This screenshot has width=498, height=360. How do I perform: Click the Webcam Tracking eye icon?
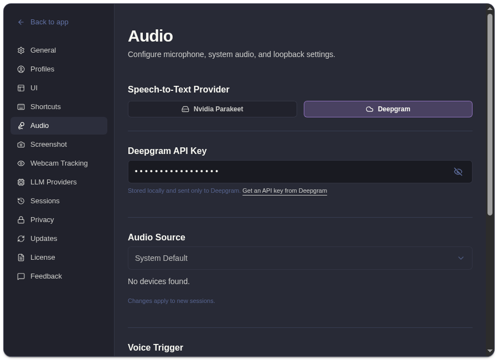(x=21, y=163)
